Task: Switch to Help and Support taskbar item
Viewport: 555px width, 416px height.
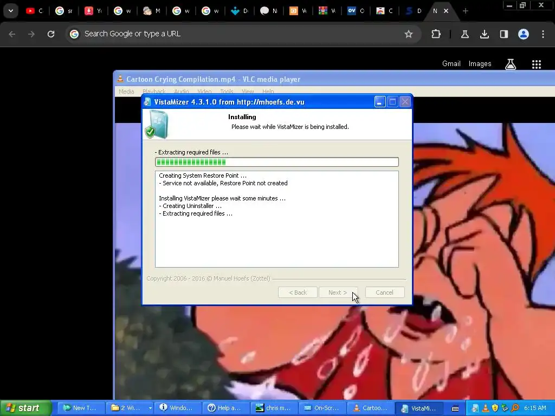Action: coord(226,408)
